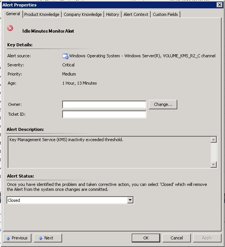The height and width of the screenshot is (247, 225).
Task: Select the General tab
Action: coord(13,14)
